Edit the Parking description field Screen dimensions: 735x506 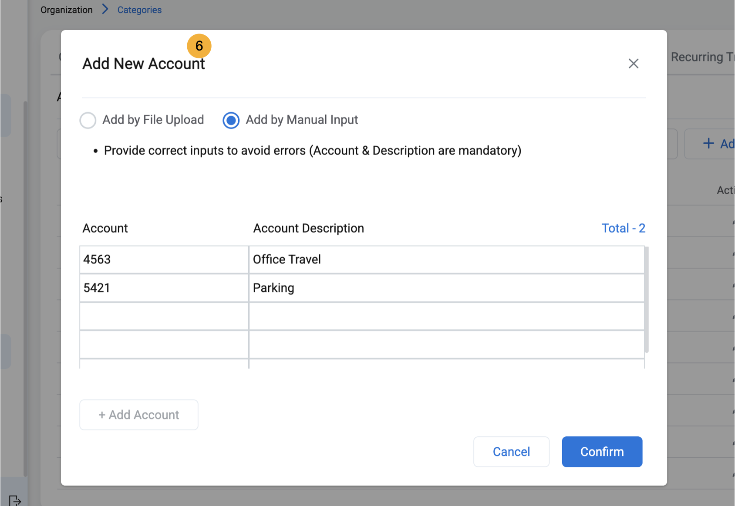point(446,288)
